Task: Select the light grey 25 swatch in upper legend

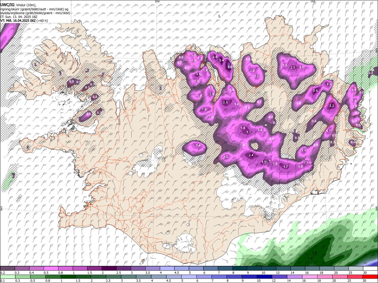Action: (x=356, y=269)
